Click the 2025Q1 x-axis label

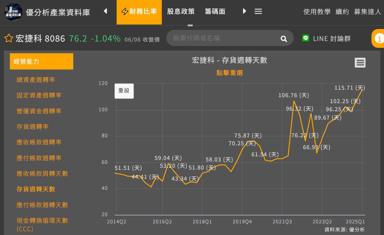coord(355,222)
